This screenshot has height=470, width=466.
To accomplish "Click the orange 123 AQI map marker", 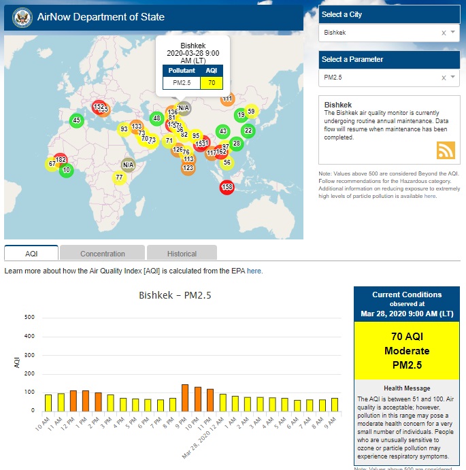I will coord(188,168).
